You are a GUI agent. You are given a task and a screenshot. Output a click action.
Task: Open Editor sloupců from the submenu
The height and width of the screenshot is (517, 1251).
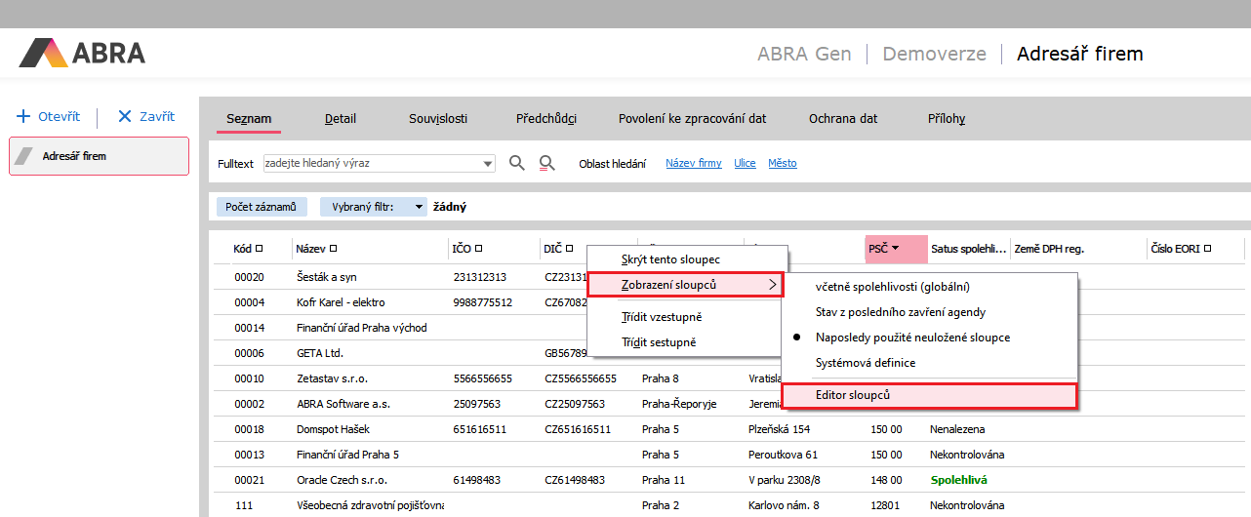pos(852,395)
